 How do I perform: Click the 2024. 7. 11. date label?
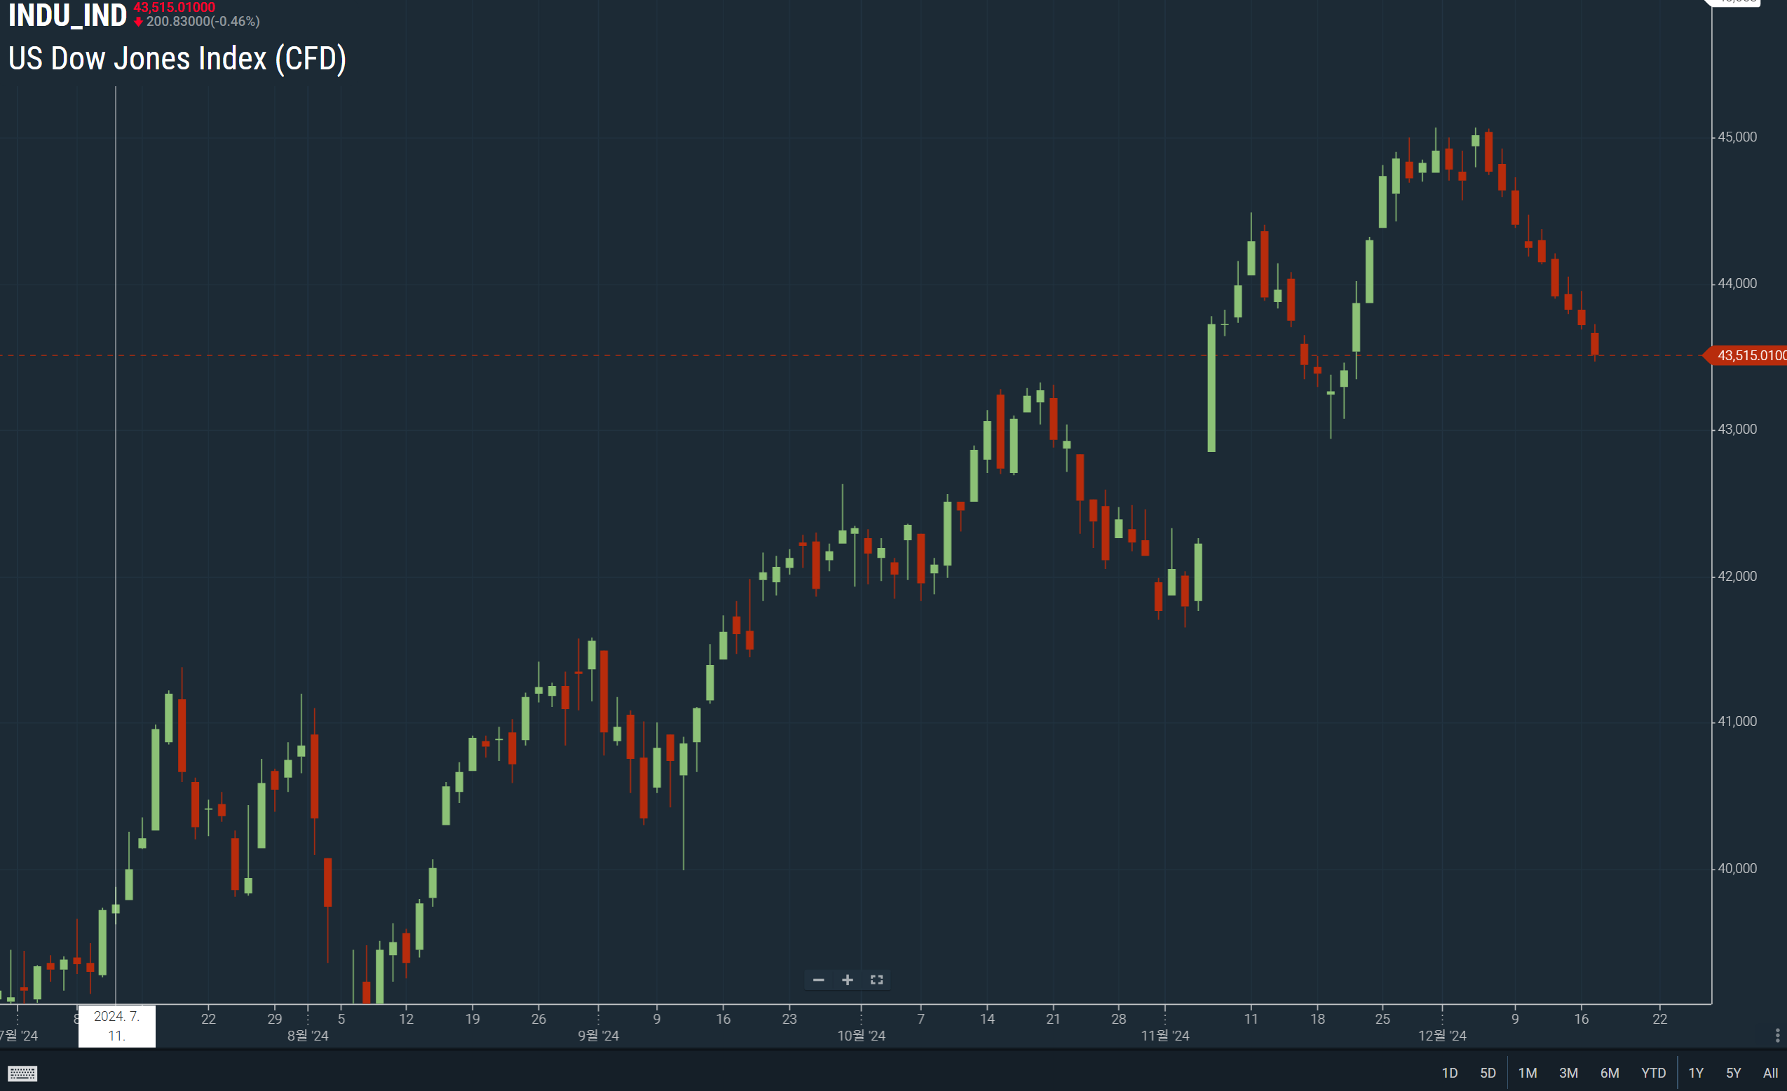[x=117, y=1026]
